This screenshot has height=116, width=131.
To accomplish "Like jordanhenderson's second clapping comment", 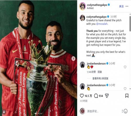I will point(125,89).
